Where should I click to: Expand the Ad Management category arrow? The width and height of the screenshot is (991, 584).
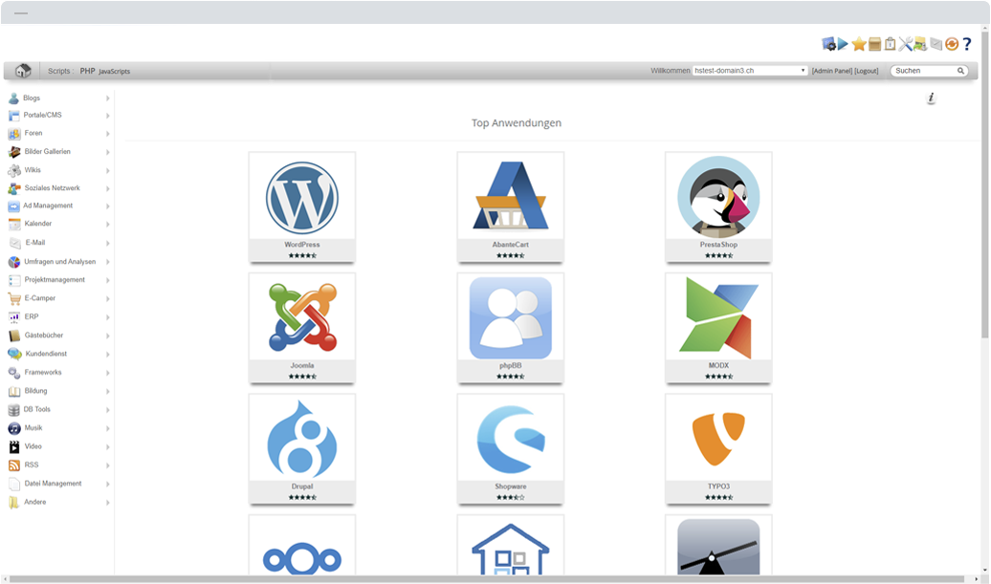107,206
